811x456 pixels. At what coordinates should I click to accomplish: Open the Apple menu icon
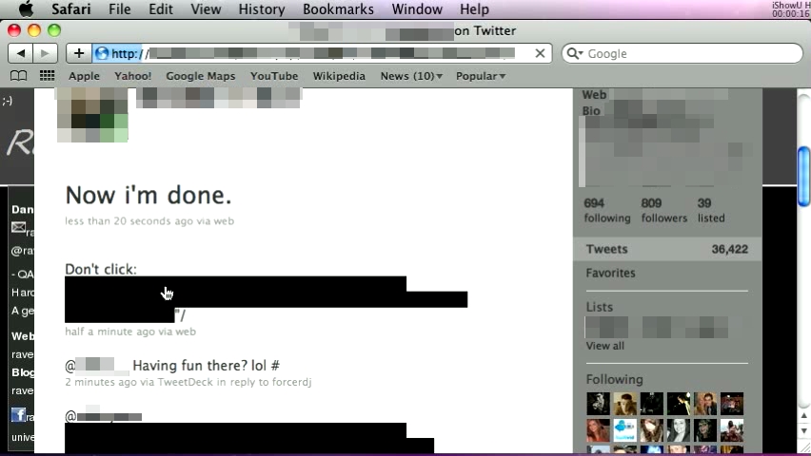pyautogui.click(x=26, y=9)
